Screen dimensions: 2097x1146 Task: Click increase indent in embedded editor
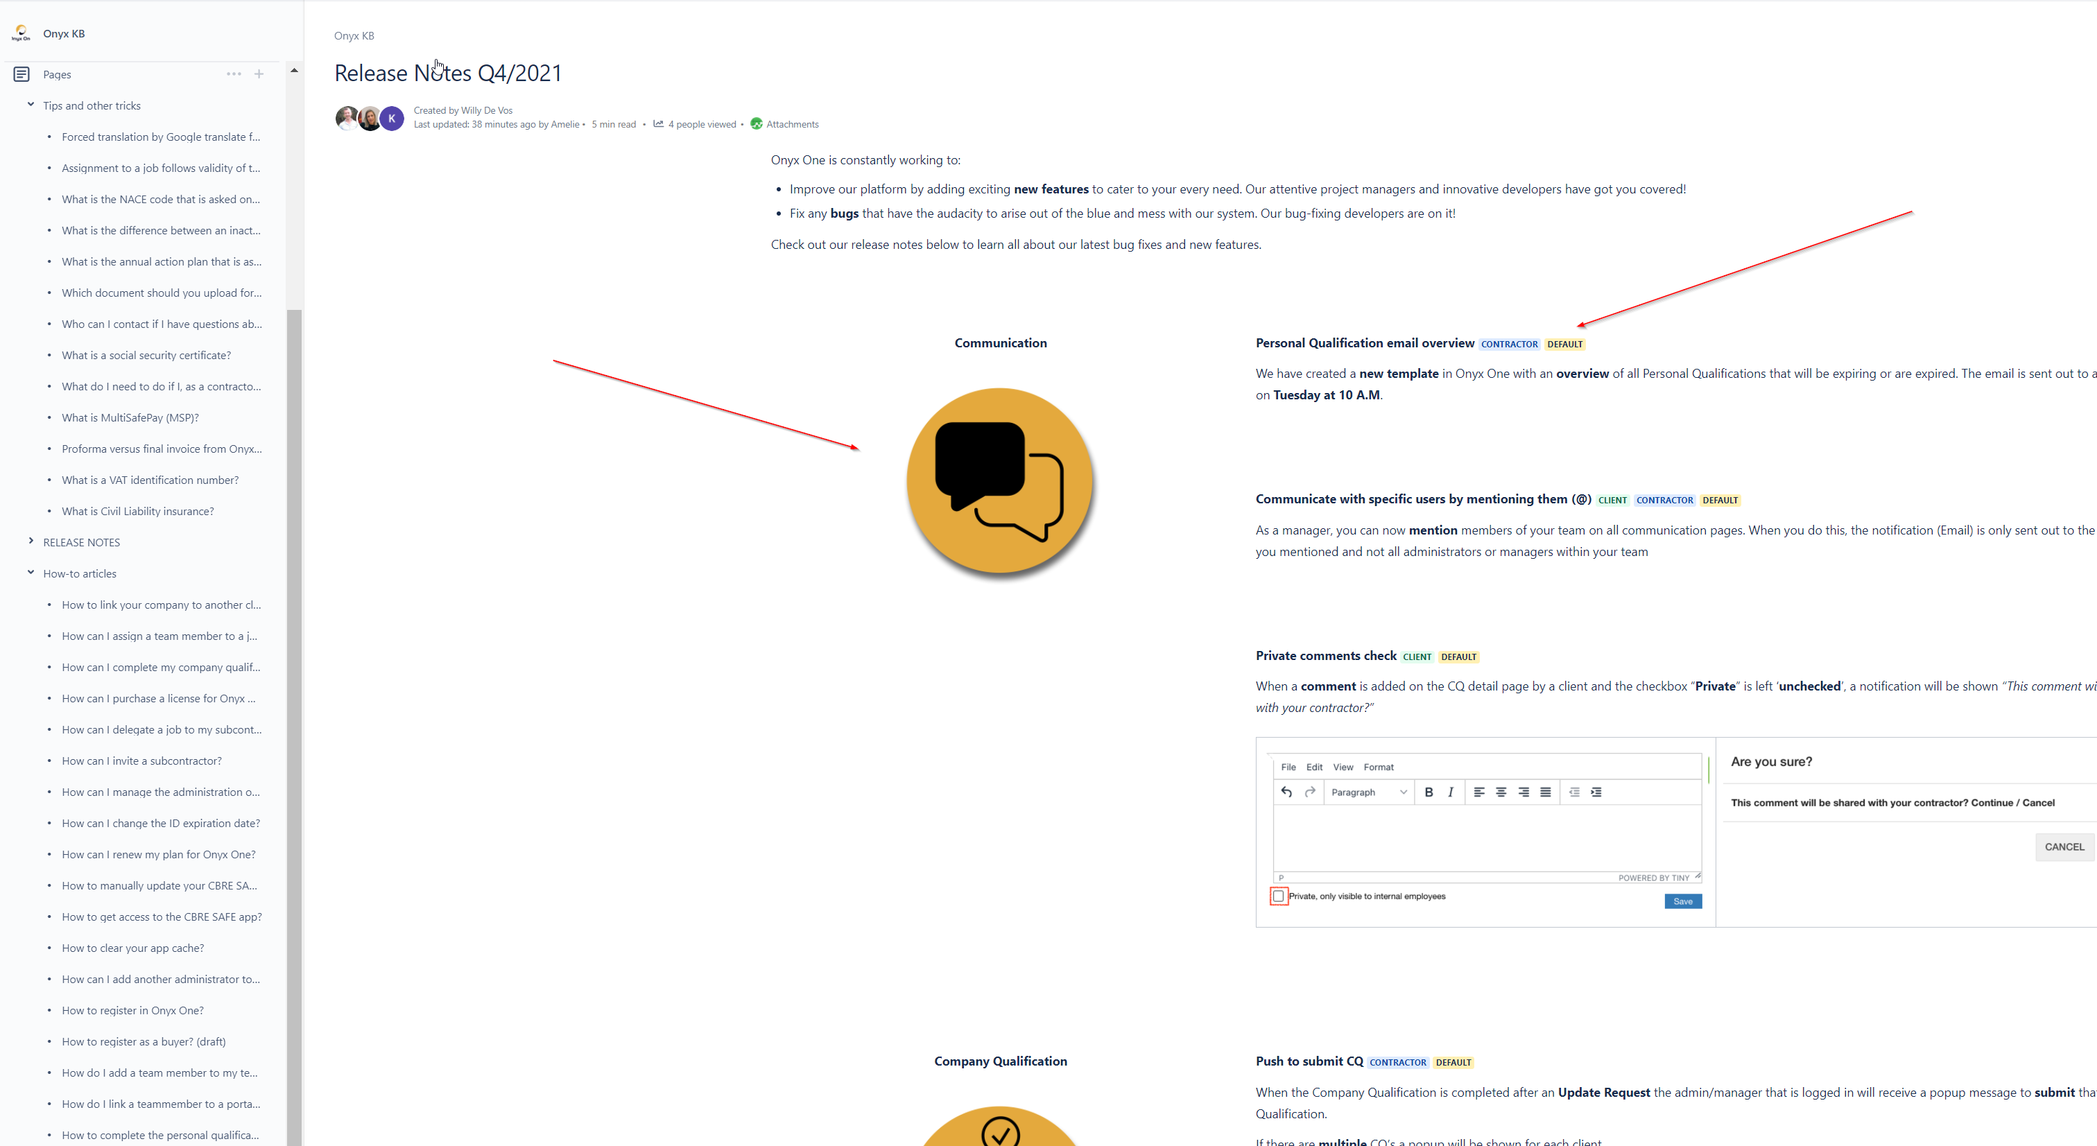click(x=1596, y=792)
